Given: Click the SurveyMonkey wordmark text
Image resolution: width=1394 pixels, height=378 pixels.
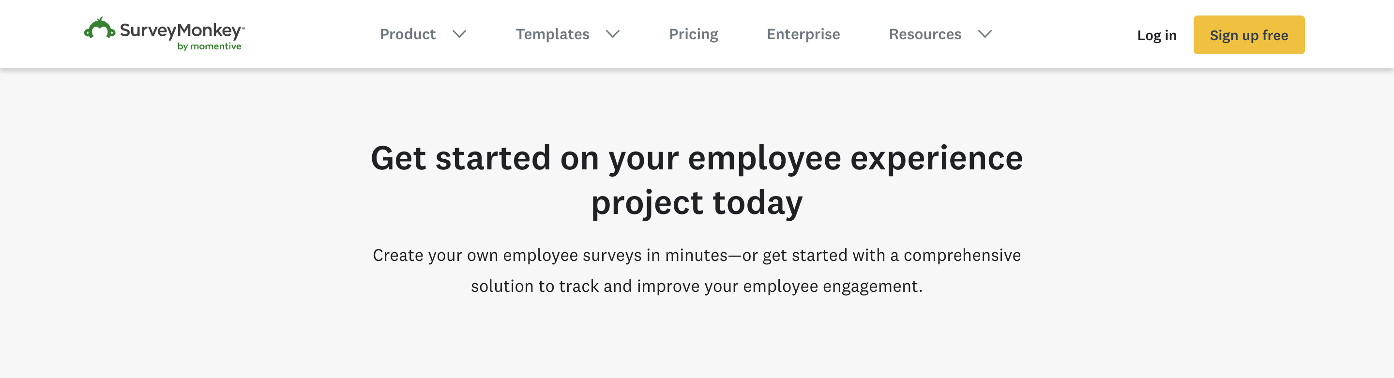Looking at the screenshot, I should point(180,30).
